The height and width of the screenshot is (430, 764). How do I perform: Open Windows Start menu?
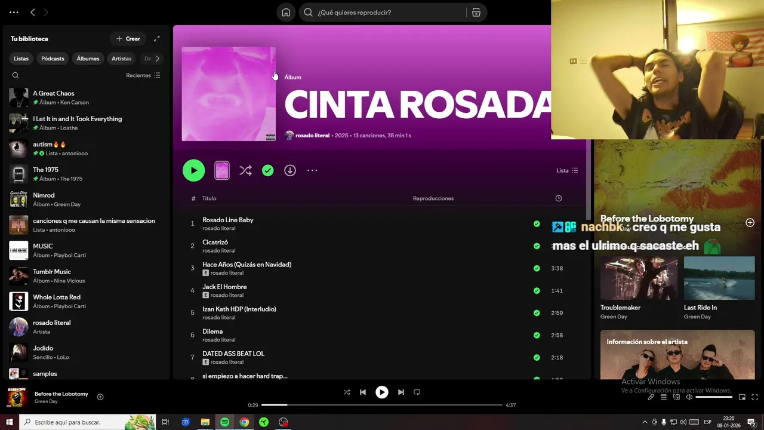[x=10, y=422]
